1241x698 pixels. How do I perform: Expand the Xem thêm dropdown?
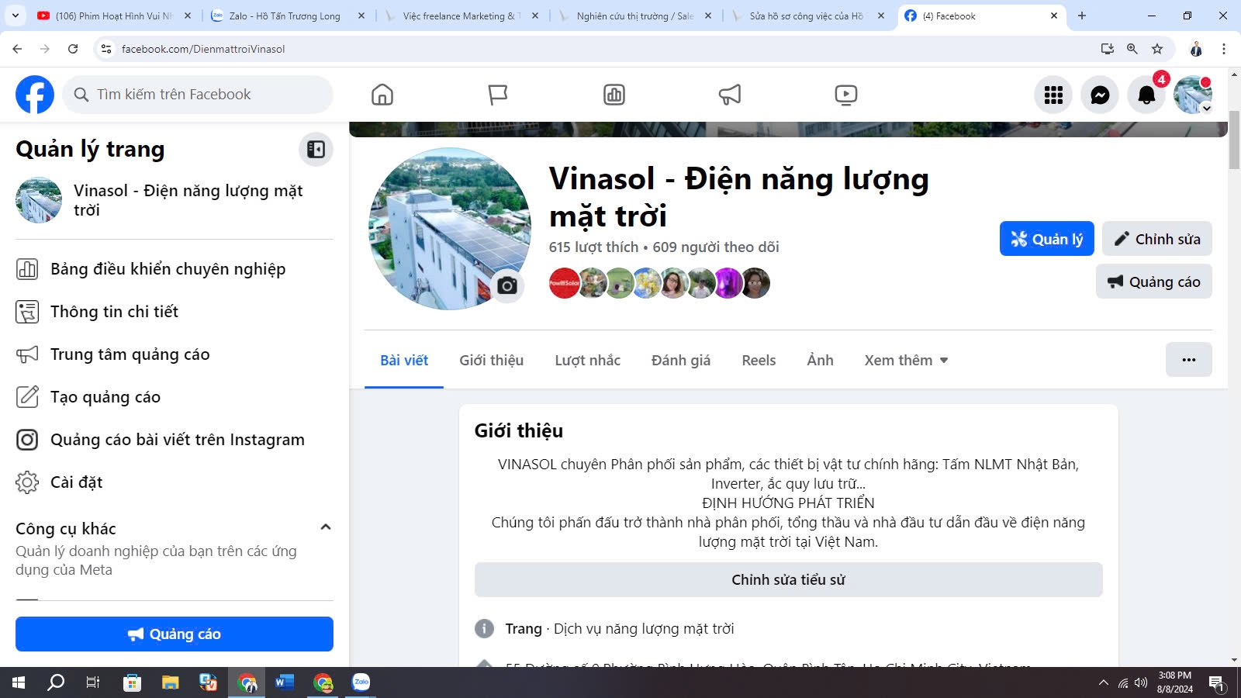coord(906,360)
